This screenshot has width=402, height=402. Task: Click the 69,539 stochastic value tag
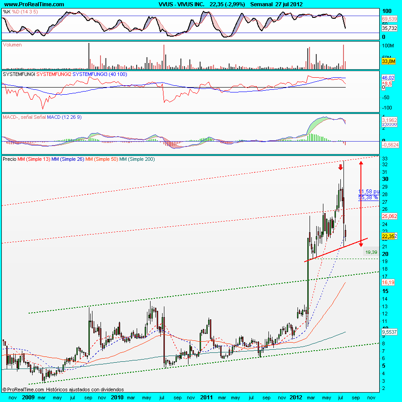[389, 19]
